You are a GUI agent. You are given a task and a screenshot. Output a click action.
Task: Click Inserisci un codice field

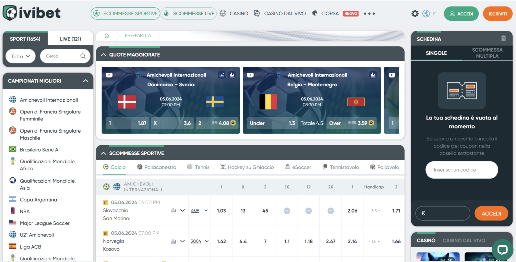click(x=462, y=170)
